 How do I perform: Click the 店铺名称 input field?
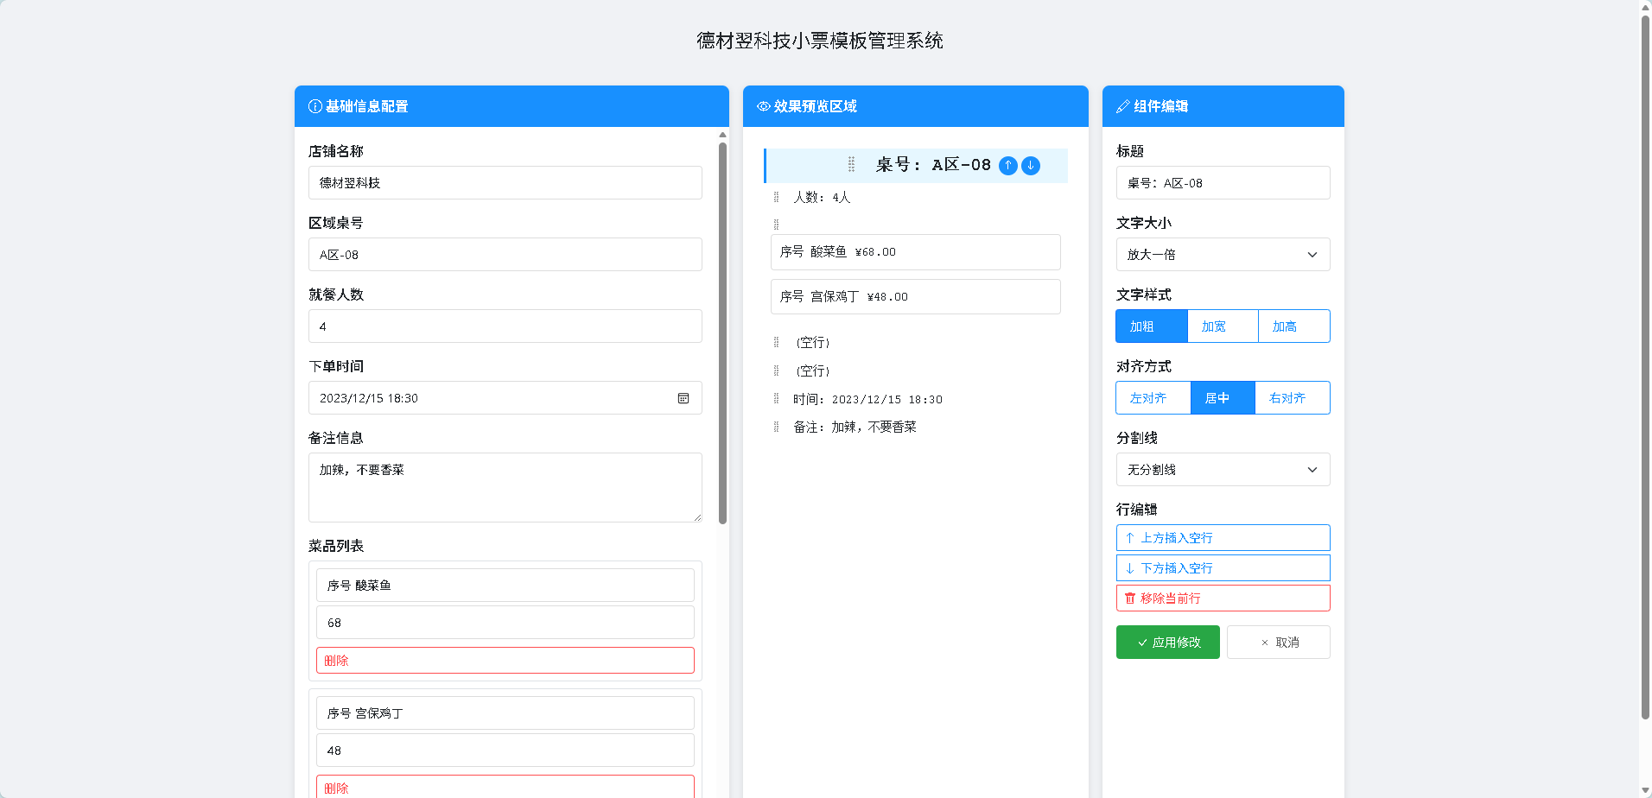(505, 183)
